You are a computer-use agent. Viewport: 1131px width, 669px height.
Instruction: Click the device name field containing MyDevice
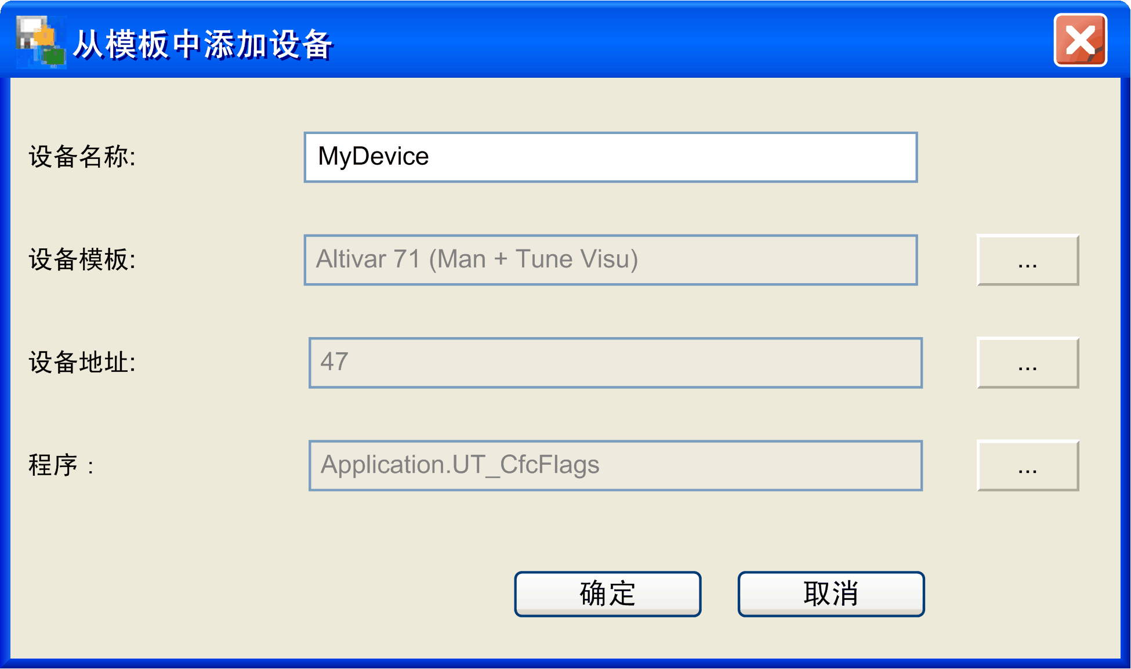tap(610, 157)
